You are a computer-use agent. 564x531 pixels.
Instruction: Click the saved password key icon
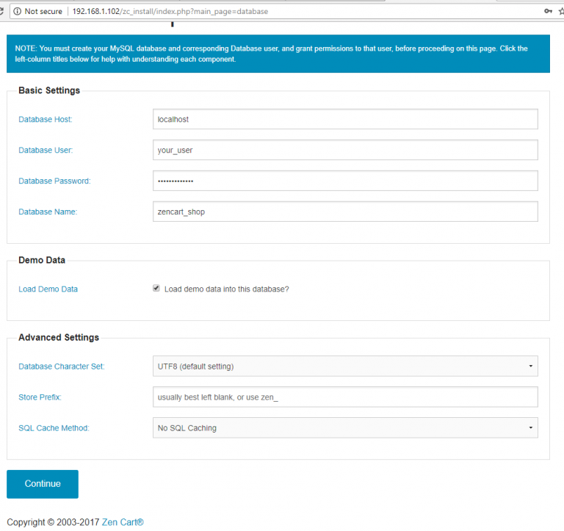click(547, 12)
